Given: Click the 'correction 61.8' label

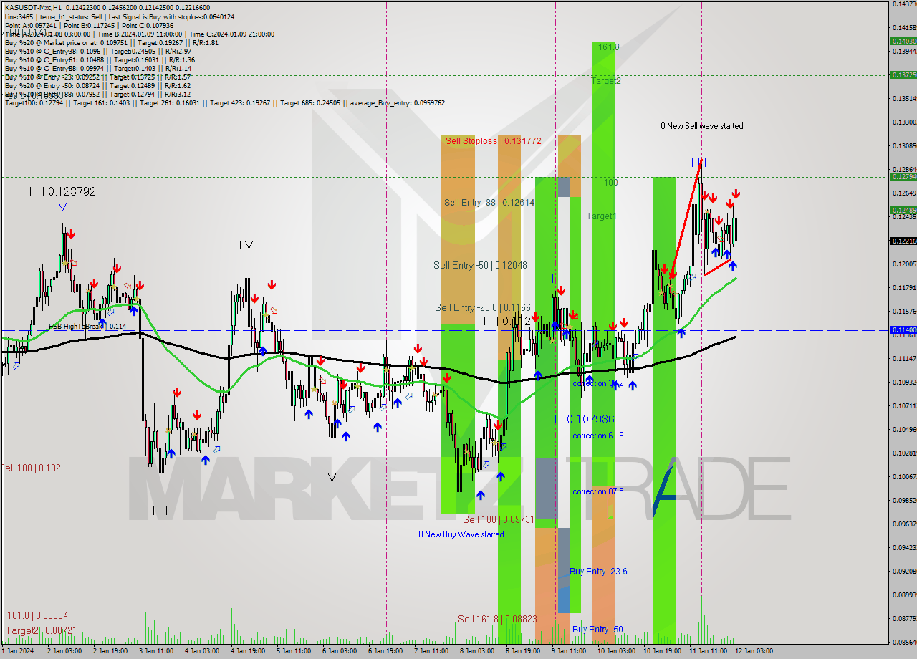Looking at the screenshot, I should pyautogui.click(x=597, y=436).
